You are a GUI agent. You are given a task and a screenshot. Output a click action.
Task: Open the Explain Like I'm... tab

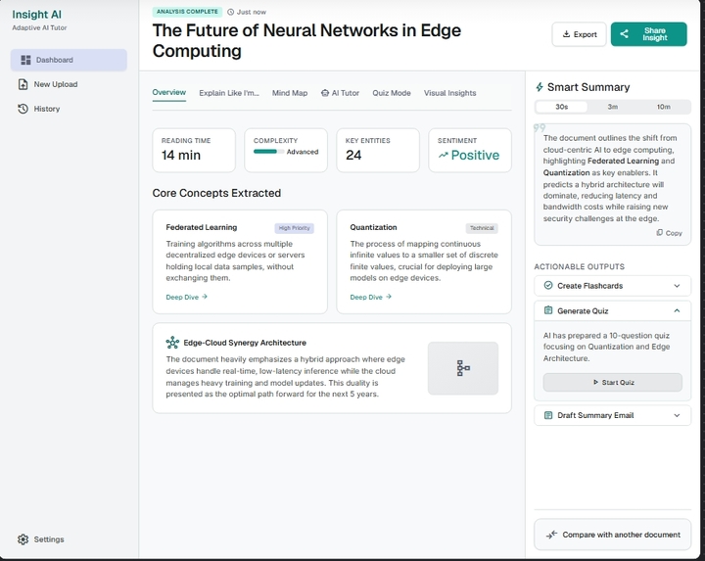229,93
